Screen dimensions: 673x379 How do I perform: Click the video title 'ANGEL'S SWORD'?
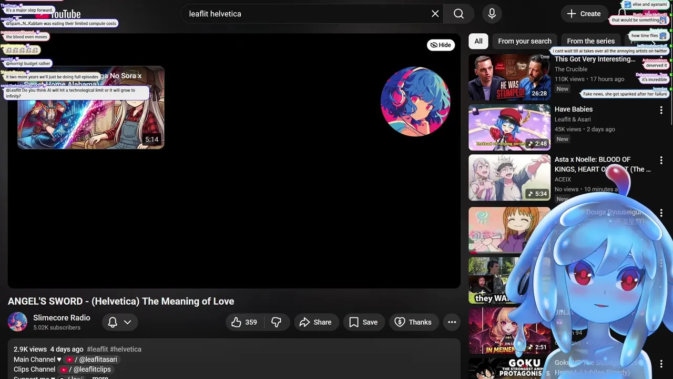pos(121,301)
